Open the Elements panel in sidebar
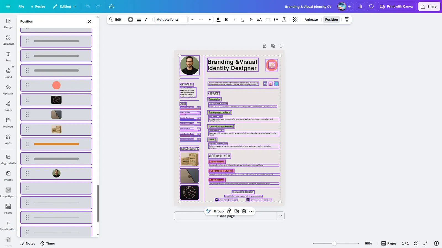442x248 pixels. coord(8,40)
